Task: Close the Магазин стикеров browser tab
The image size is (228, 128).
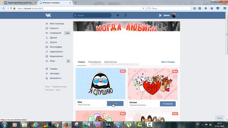Action: pos(70,2)
